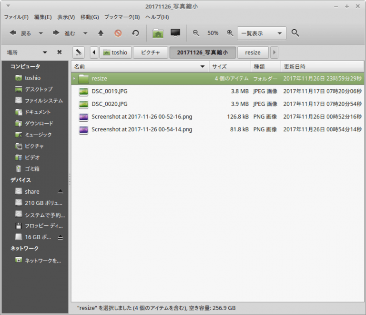The width and height of the screenshot is (366, 315).
Task: Click the toshio path button
Action: tap(115, 52)
